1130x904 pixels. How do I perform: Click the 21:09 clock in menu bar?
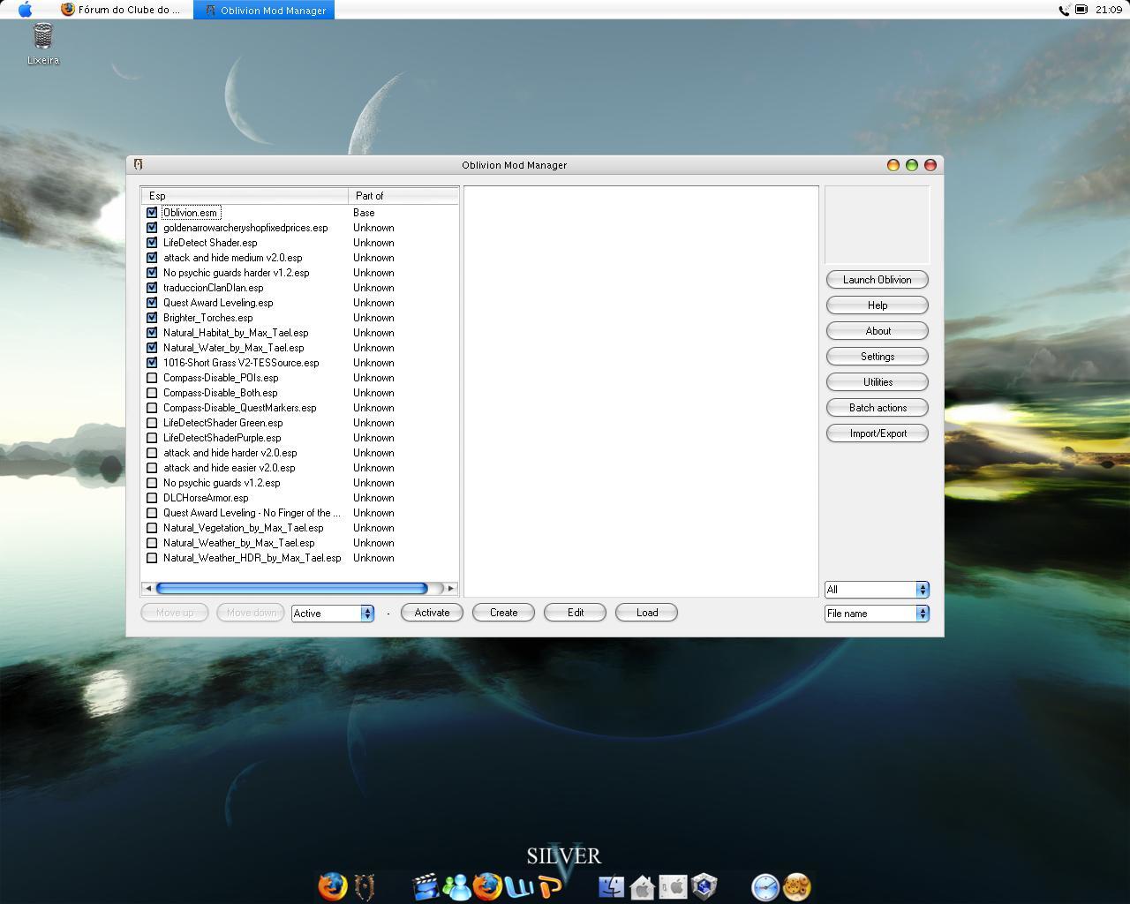(1109, 10)
